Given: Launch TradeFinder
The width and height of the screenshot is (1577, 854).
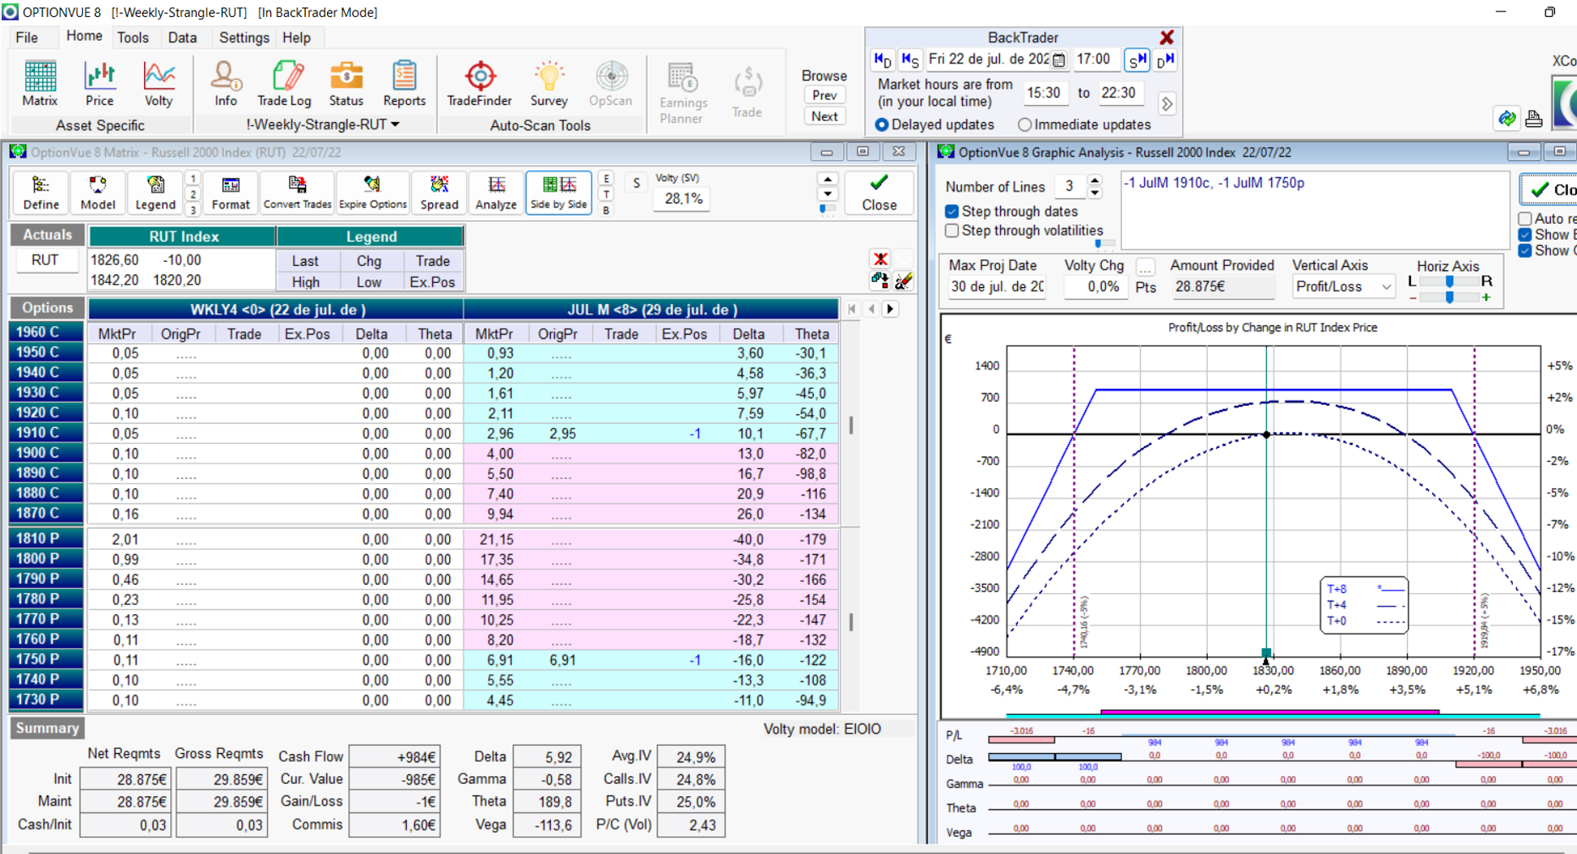Looking at the screenshot, I should tap(479, 83).
